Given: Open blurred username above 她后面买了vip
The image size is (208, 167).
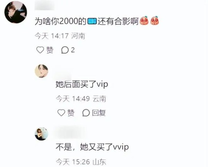Looking at the screenshot, I should (x=63, y=75).
